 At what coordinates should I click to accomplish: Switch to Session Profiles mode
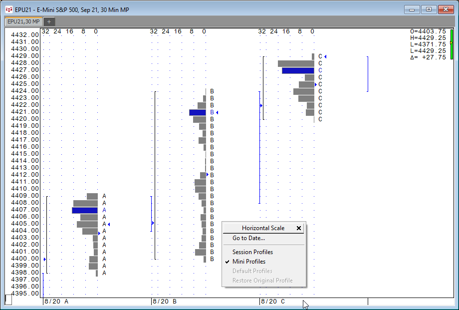252,252
